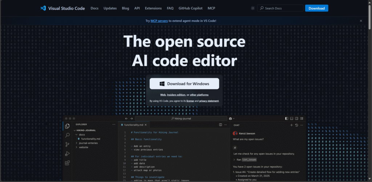Open the Copilot dropdown chevron in the title bar
Screen dimensions: 372x182
tap(234, 118)
